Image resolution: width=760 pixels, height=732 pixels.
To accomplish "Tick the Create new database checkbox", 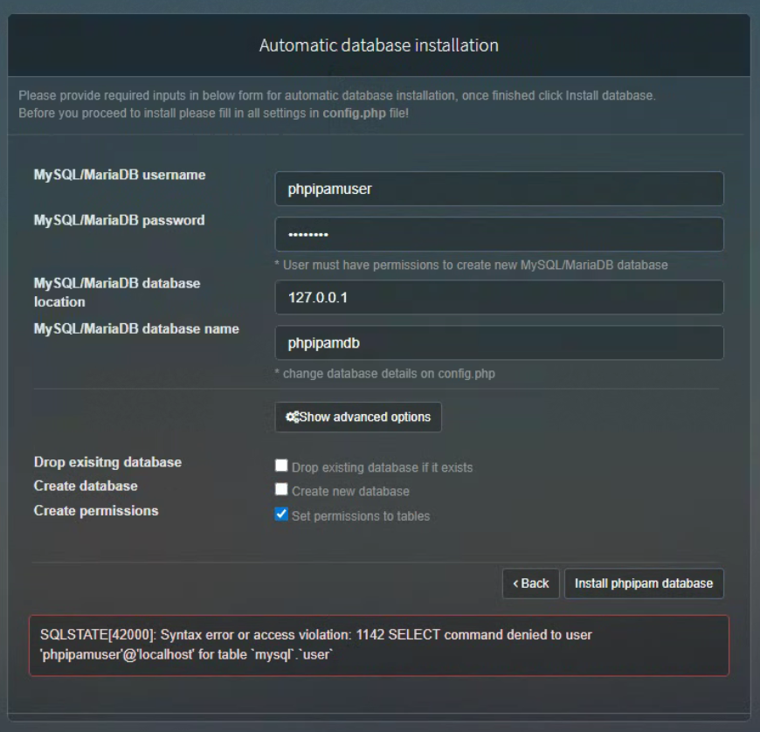I will [x=281, y=491].
